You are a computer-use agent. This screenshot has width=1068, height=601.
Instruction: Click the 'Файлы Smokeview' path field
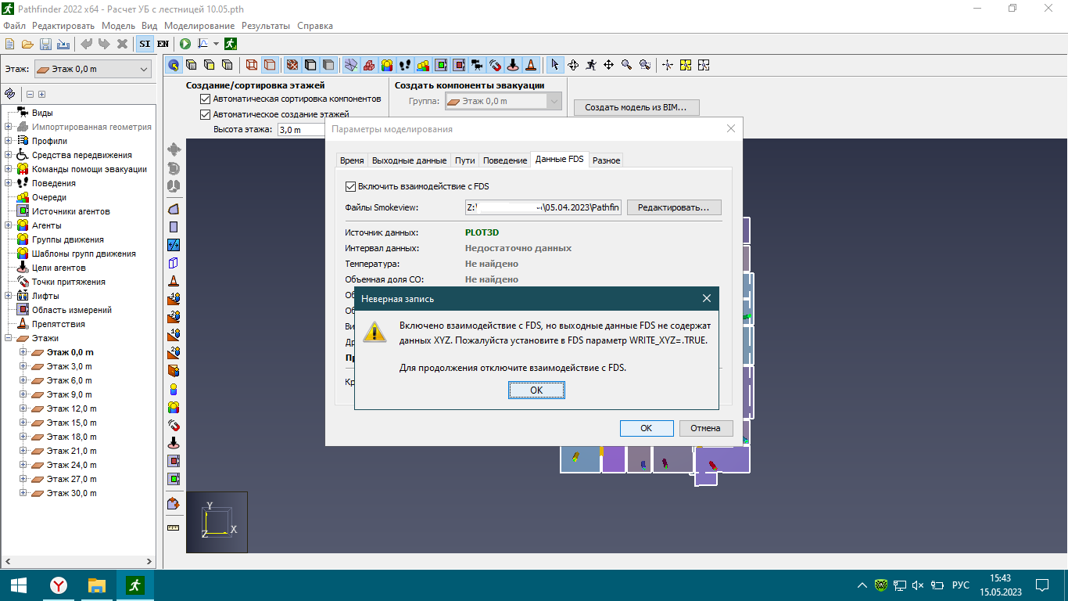(x=543, y=207)
